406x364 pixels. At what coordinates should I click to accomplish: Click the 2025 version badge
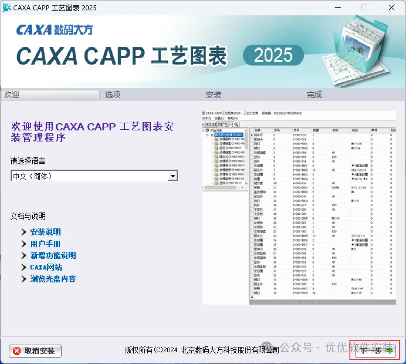273,55
